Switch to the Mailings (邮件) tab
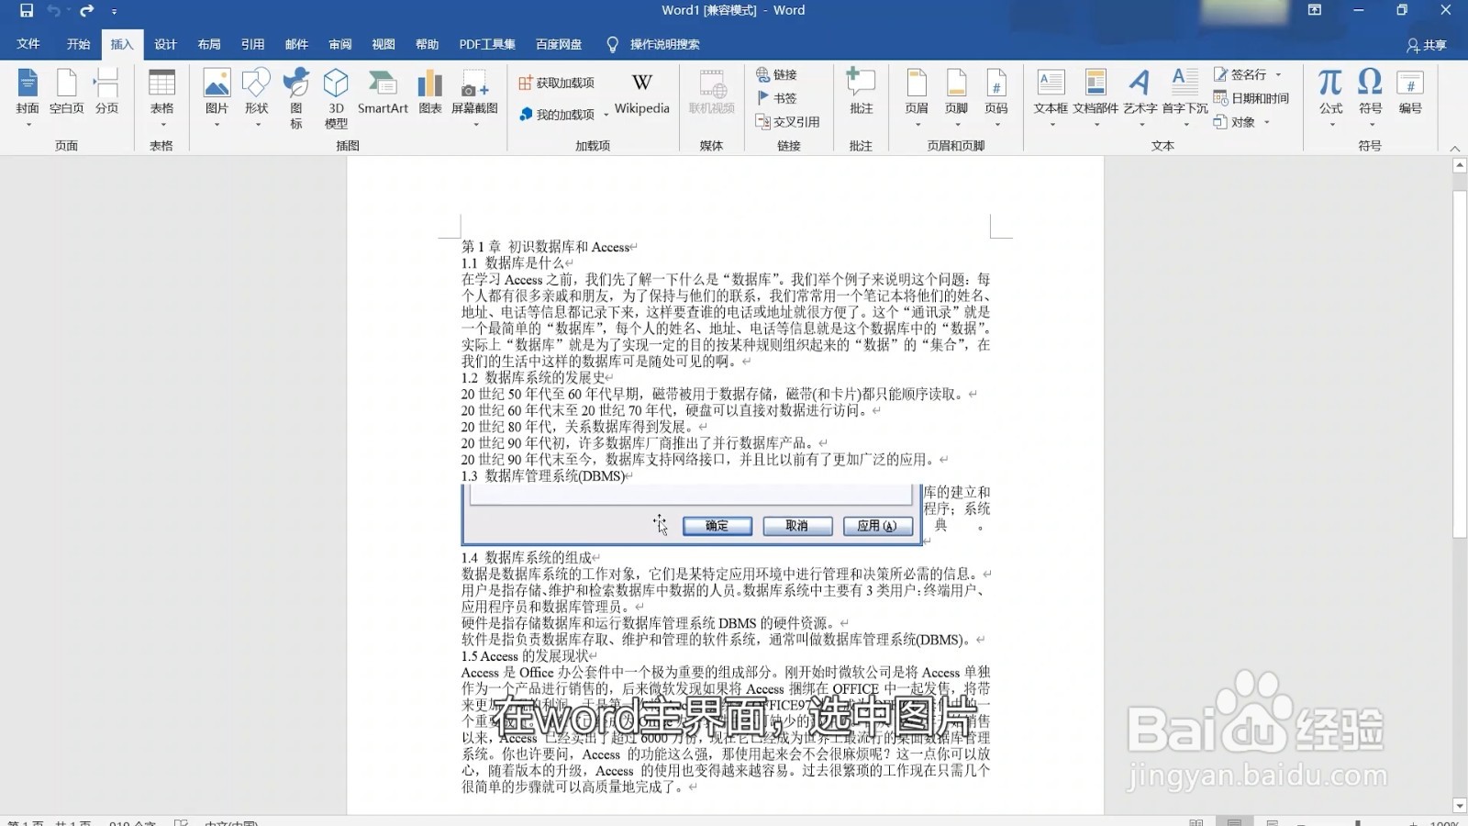The image size is (1468, 826). [x=296, y=44]
